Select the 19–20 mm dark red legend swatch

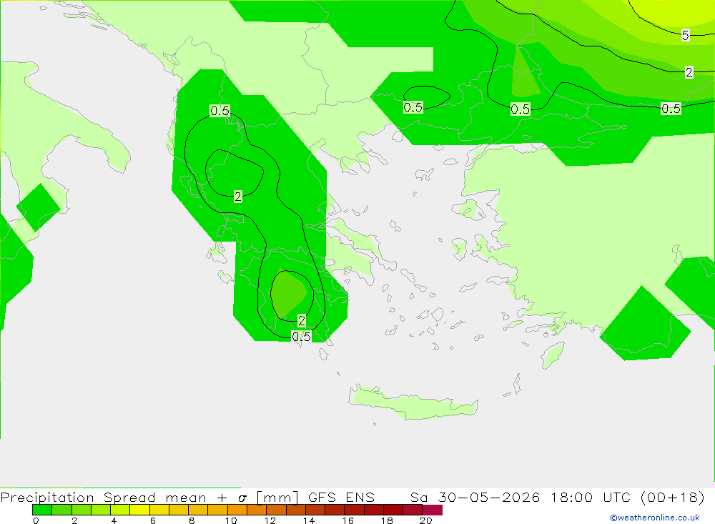[413, 510]
